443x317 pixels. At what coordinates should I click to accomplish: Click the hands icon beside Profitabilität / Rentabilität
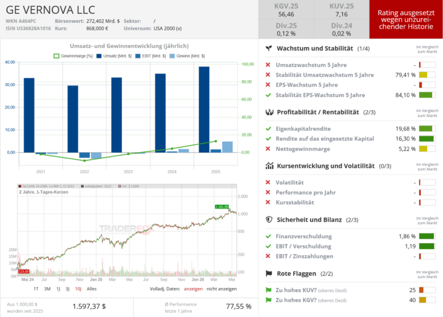(x=269, y=112)
